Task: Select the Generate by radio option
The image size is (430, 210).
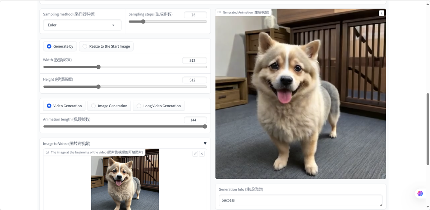Action: pos(60,46)
